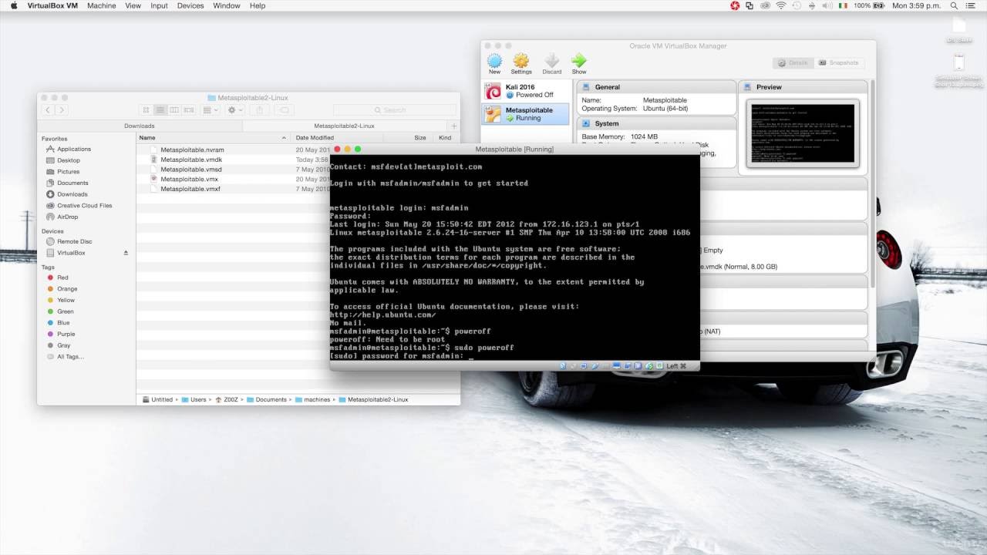
Task: Switch Finder to icon view
Action: click(146, 110)
